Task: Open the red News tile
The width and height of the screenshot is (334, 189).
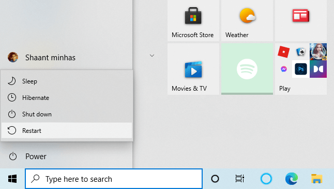Action: (301, 21)
